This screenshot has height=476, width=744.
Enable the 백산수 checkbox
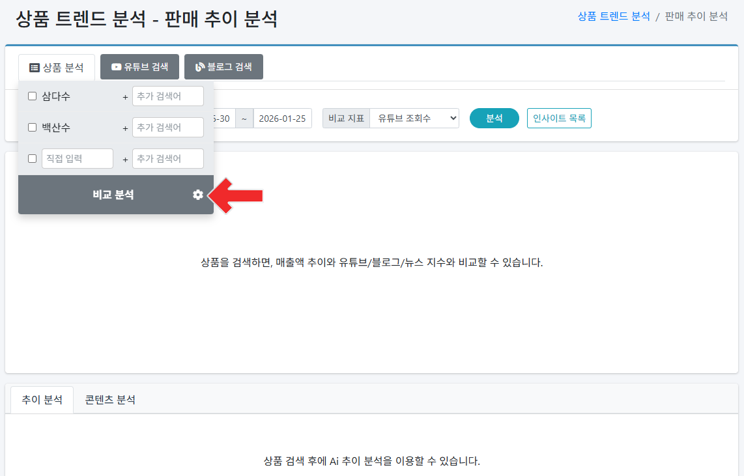point(31,127)
